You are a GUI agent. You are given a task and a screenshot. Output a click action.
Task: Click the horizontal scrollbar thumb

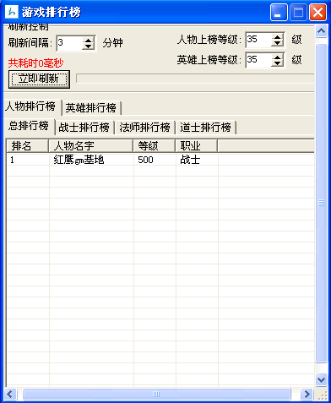point(156,394)
